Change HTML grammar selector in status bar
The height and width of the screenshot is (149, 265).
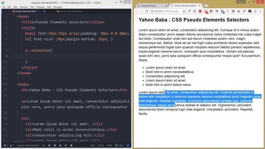109,145
